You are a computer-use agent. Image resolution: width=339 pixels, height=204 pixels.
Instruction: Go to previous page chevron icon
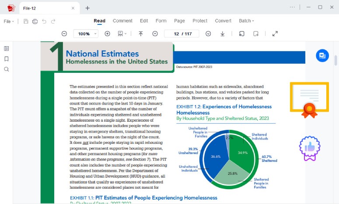tap(155, 34)
